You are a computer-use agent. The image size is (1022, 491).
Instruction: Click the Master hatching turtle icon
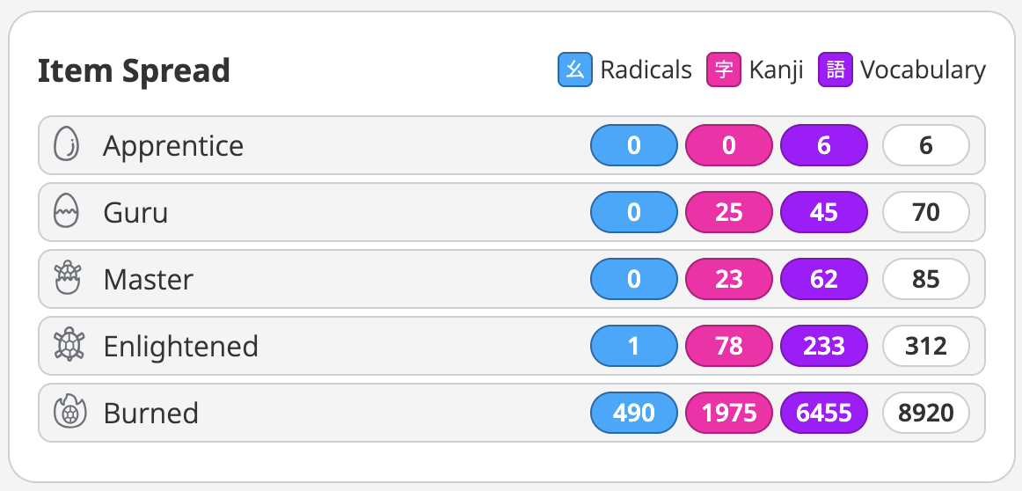[67, 278]
